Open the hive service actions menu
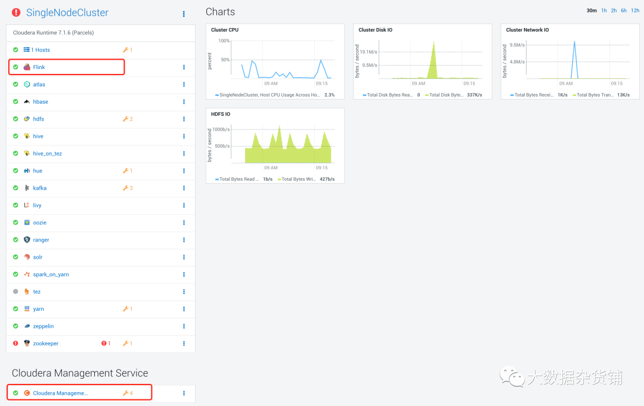The width and height of the screenshot is (644, 406). (x=184, y=137)
